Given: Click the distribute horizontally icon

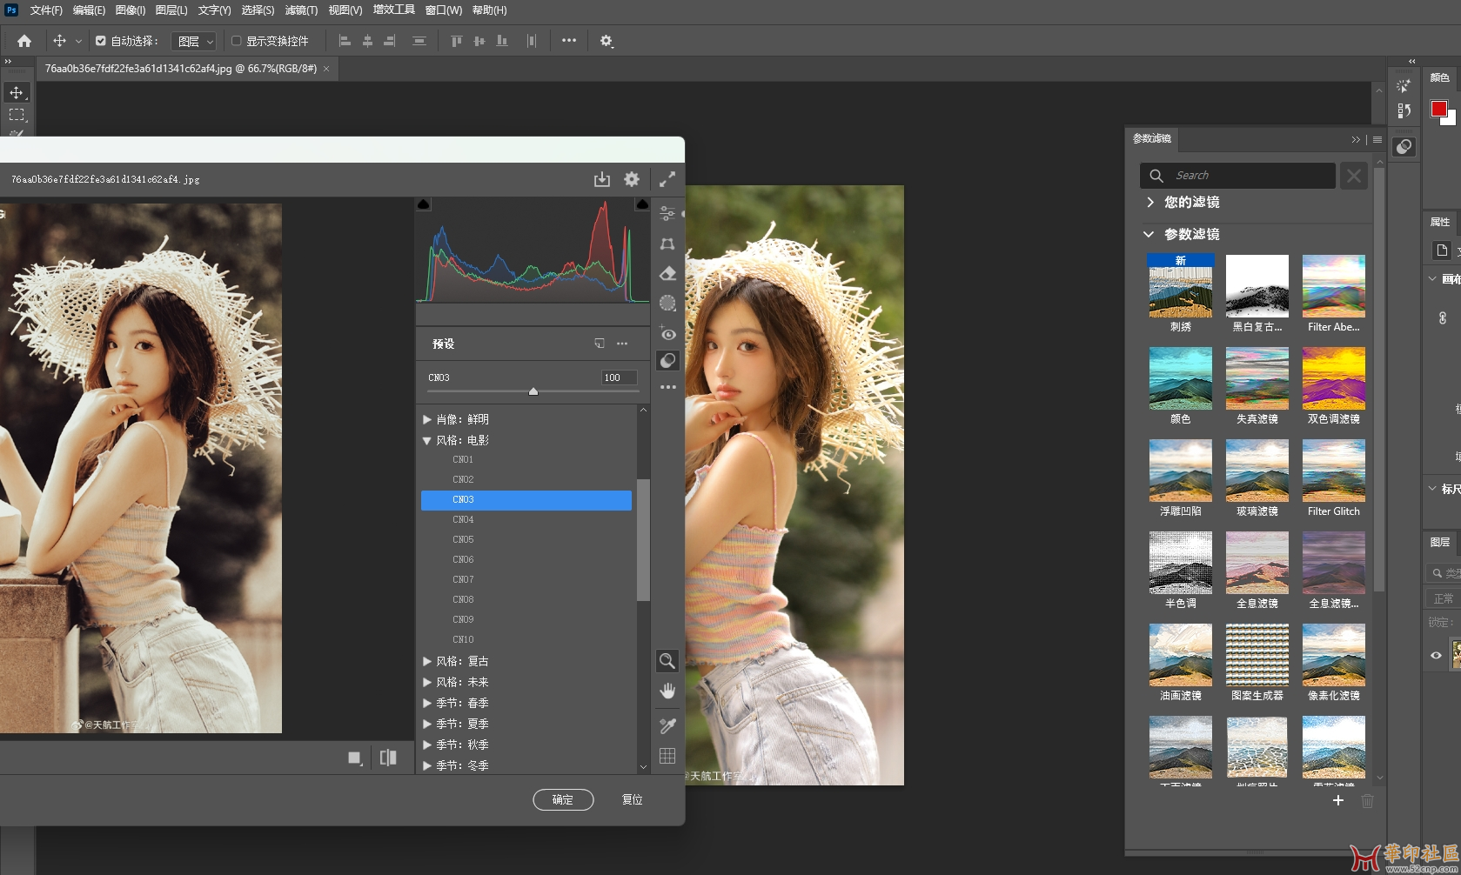Looking at the screenshot, I should tap(532, 41).
